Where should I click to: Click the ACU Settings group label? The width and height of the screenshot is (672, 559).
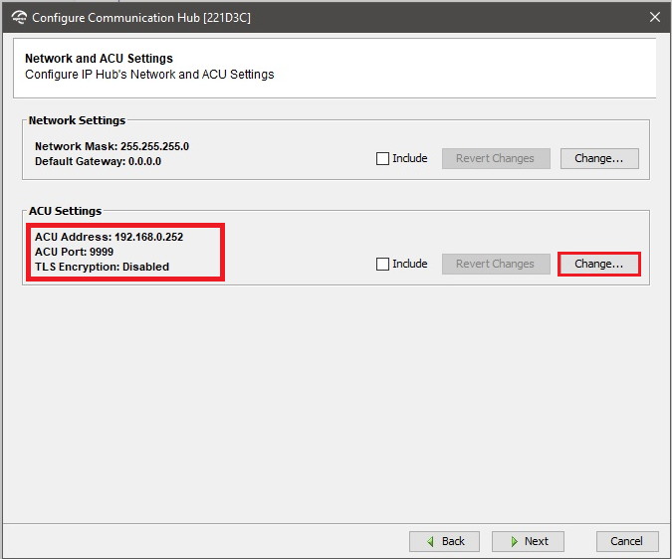point(65,211)
